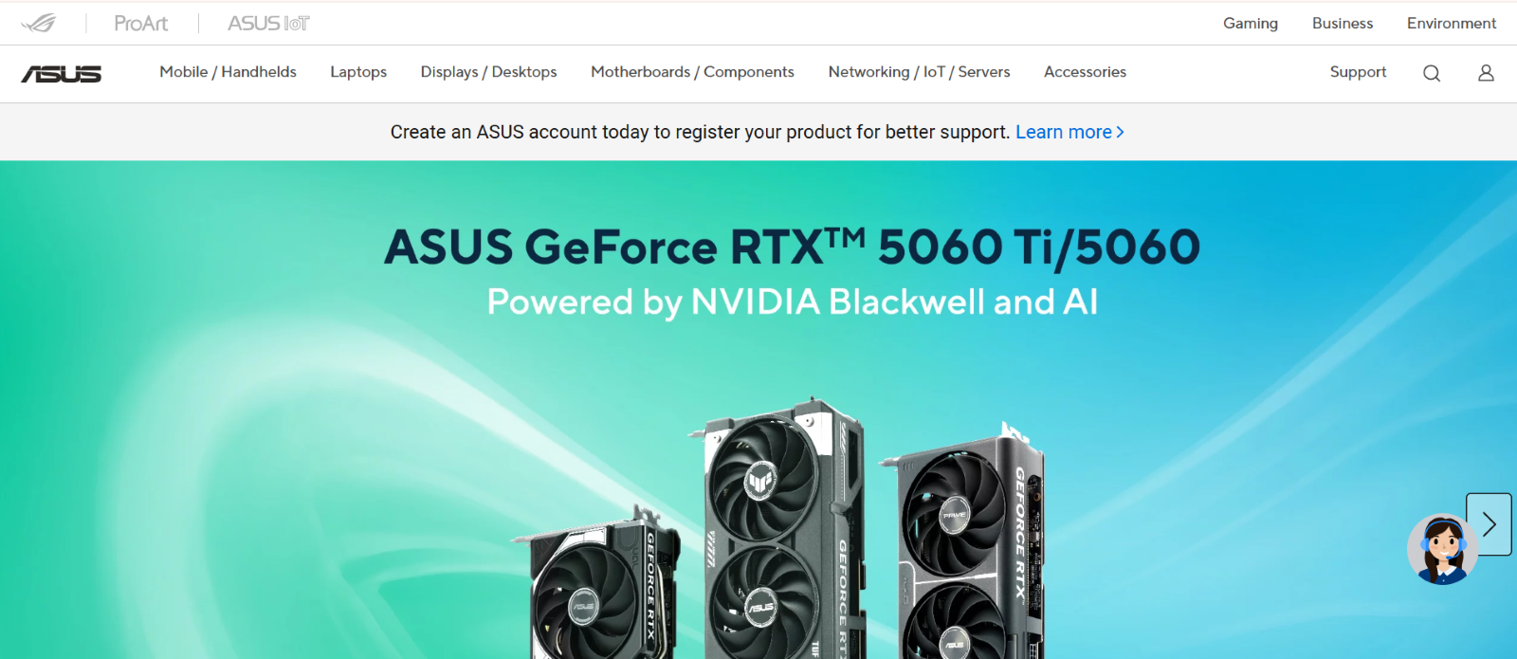The height and width of the screenshot is (659, 1517).
Task: Open the ASUS IoT brand link
Action: (268, 23)
